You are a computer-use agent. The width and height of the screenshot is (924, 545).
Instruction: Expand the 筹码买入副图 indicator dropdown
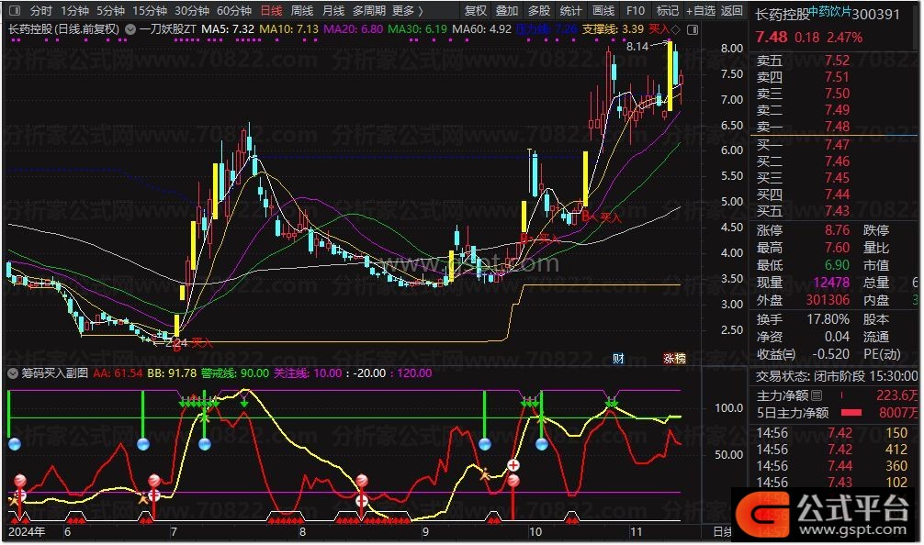[12, 373]
